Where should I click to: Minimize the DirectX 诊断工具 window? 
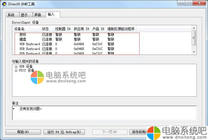coord(181,3)
